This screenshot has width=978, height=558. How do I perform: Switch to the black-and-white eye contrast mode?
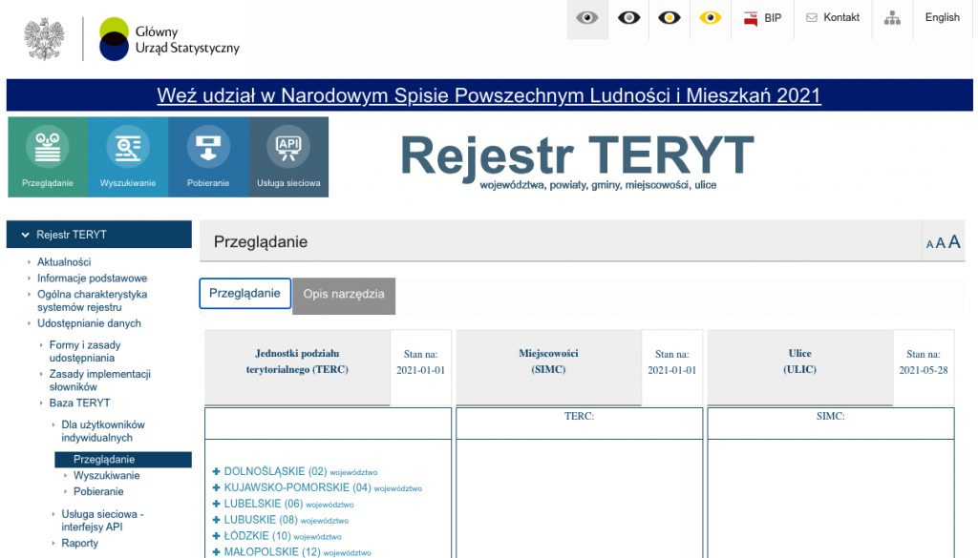(628, 18)
